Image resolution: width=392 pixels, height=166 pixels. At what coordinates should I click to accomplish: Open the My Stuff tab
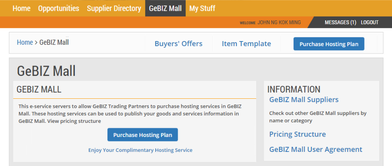click(x=202, y=8)
